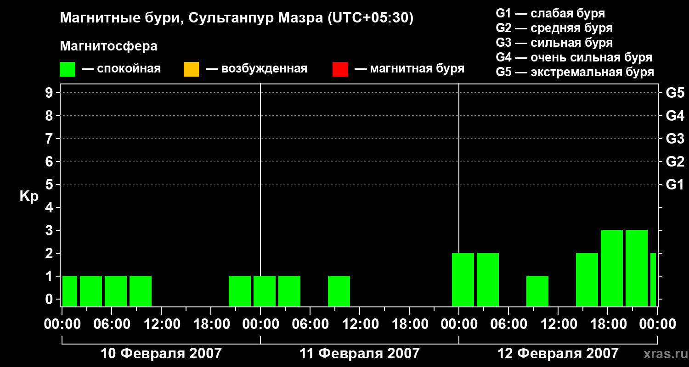This screenshot has width=689, height=367.
Task: Select the Kp 2 bar straddling midnight into 12 Февраля
Action: [463, 279]
